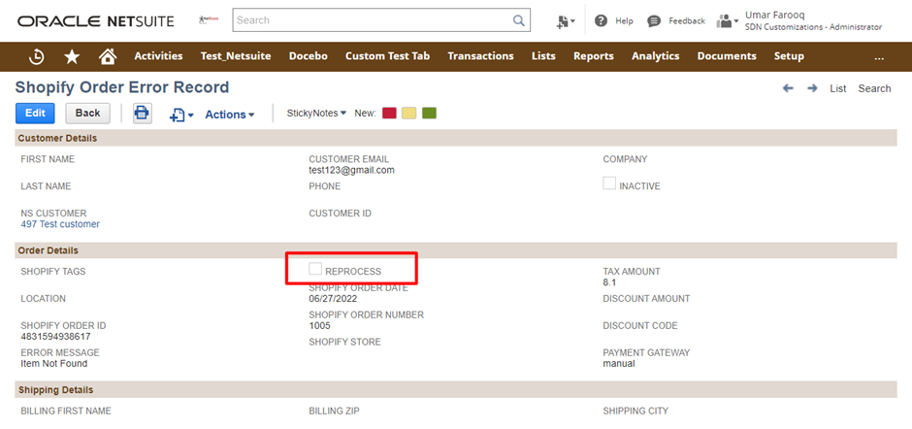The image size is (912, 429).
Task: Click the Back button
Action: click(x=88, y=114)
